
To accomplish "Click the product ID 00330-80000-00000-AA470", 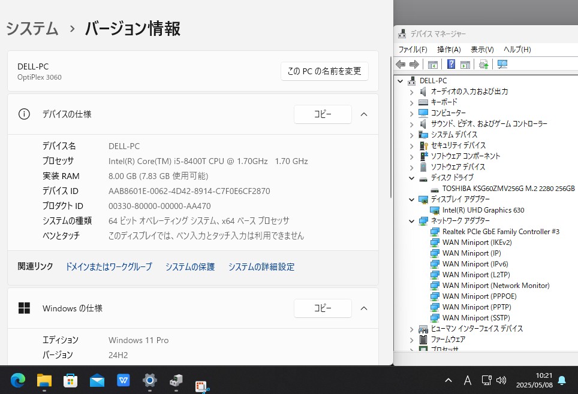I will pos(159,206).
